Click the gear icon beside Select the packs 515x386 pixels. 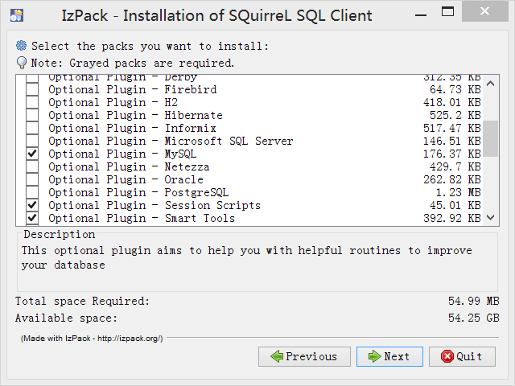(22, 46)
